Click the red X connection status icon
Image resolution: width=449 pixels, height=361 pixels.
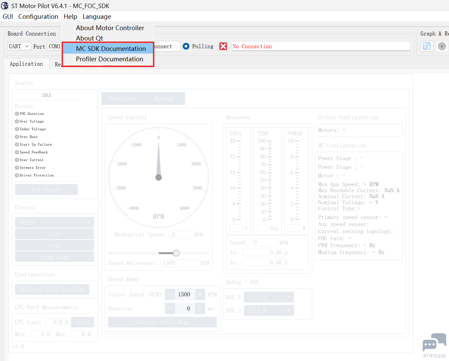point(223,46)
